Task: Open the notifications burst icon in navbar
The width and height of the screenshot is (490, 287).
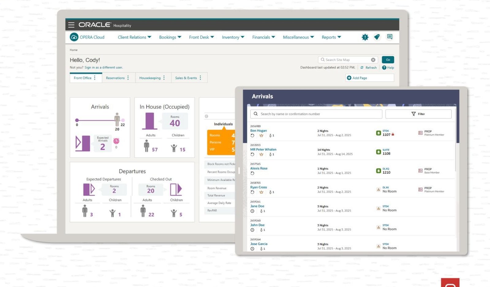Action: [x=365, y=37]
